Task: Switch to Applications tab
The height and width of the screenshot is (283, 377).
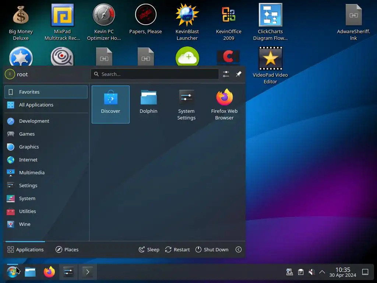Action: pos(25,249)
